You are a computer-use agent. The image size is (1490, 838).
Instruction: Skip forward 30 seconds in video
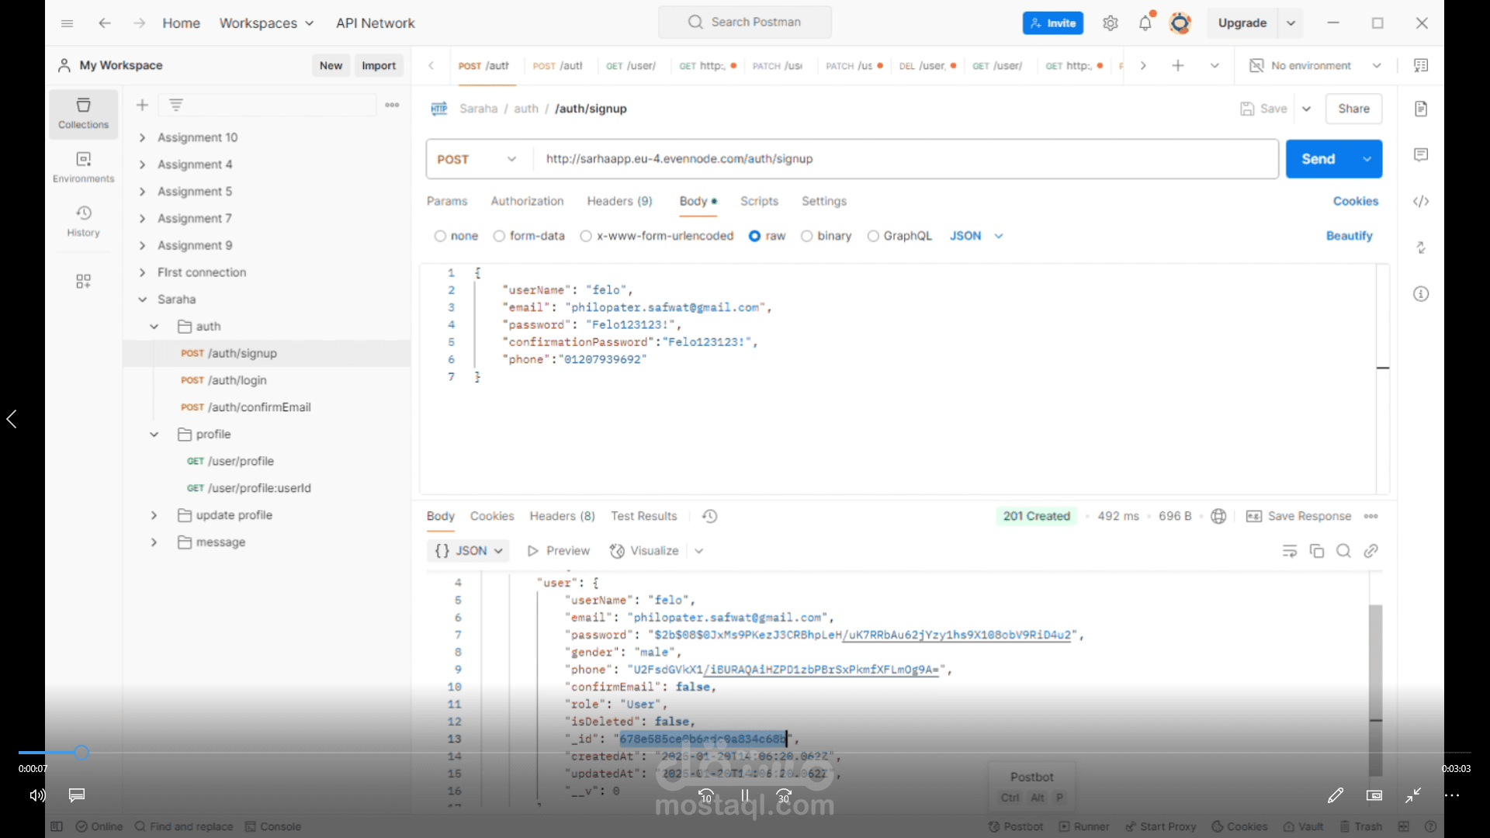click(784, 795)
